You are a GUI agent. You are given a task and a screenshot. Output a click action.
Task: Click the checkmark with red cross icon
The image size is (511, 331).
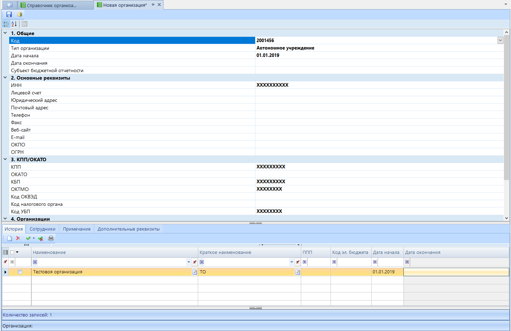tap(41, 238)
